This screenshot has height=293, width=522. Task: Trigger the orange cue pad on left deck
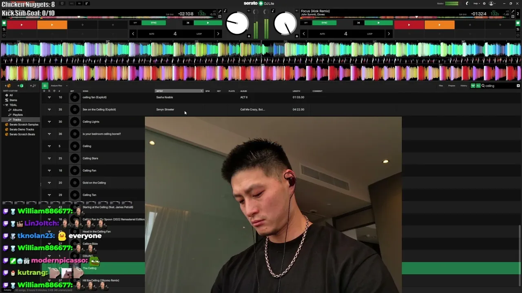coord(52,25)
